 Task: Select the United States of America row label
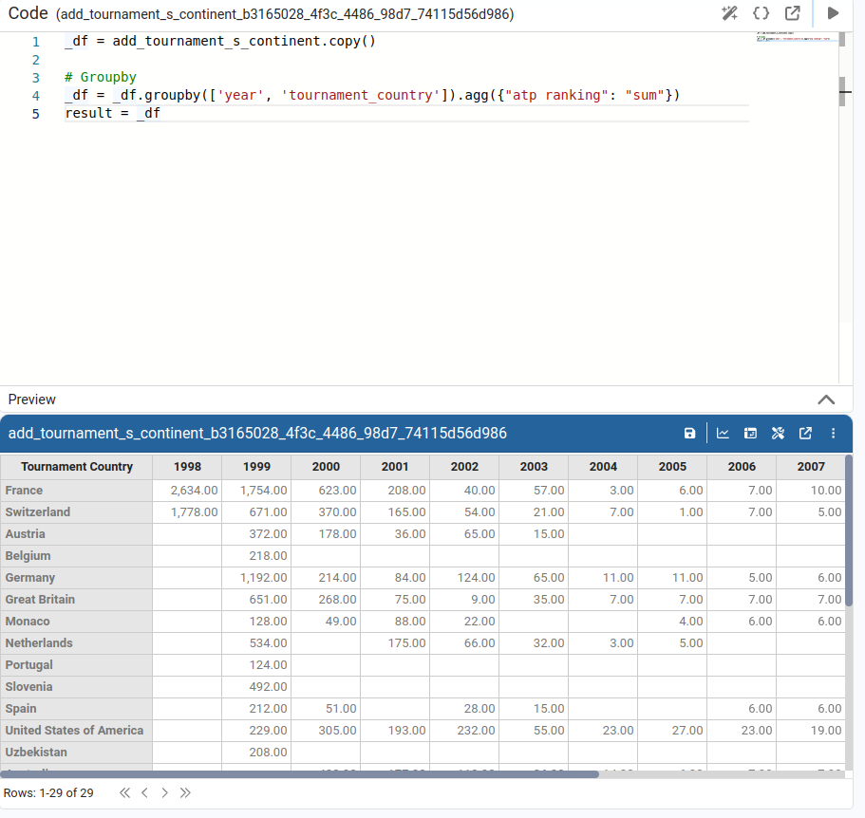pos(77,731)
